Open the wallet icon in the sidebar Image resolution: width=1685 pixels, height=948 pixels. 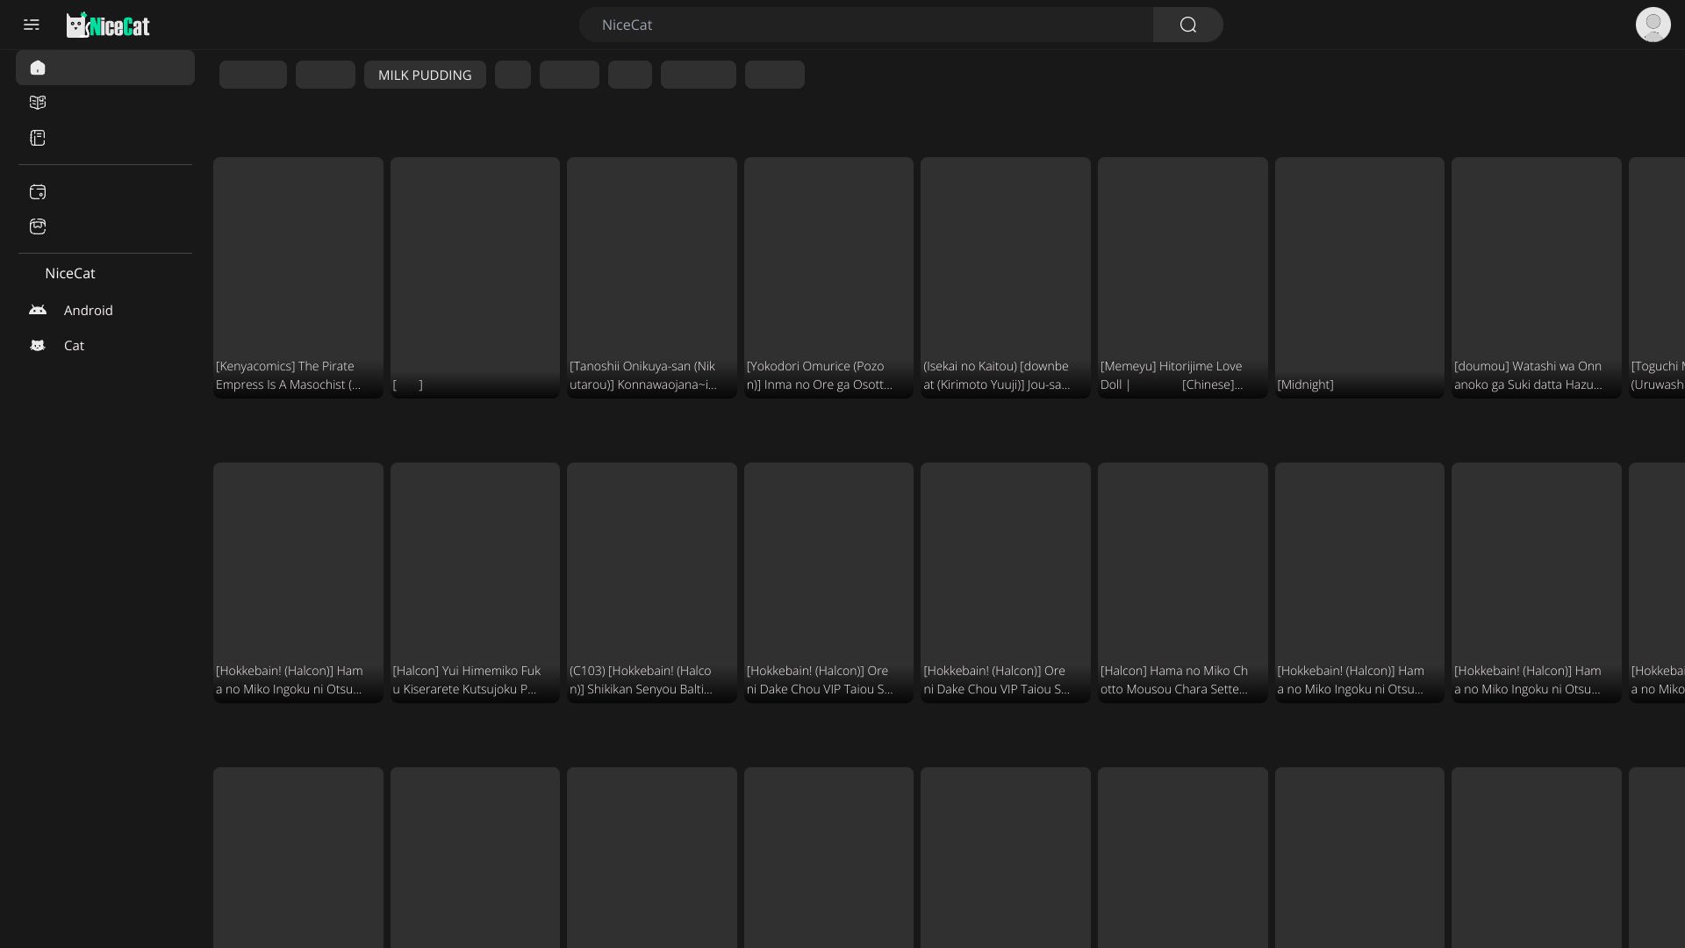[38, 192]
